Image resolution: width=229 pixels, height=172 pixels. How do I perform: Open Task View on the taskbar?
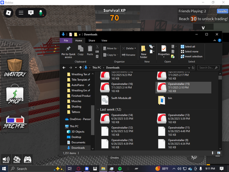pos(70,169)
